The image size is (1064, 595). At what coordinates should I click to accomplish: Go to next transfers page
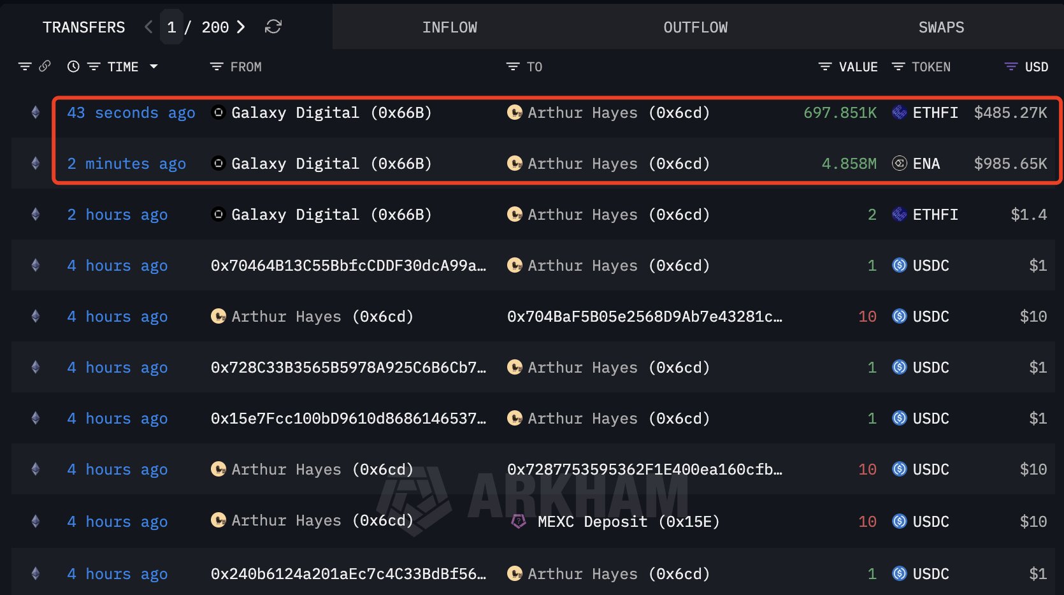point(241,27)
